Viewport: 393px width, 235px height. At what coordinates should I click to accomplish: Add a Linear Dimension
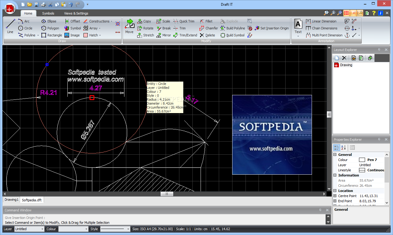tap(321, 21)
